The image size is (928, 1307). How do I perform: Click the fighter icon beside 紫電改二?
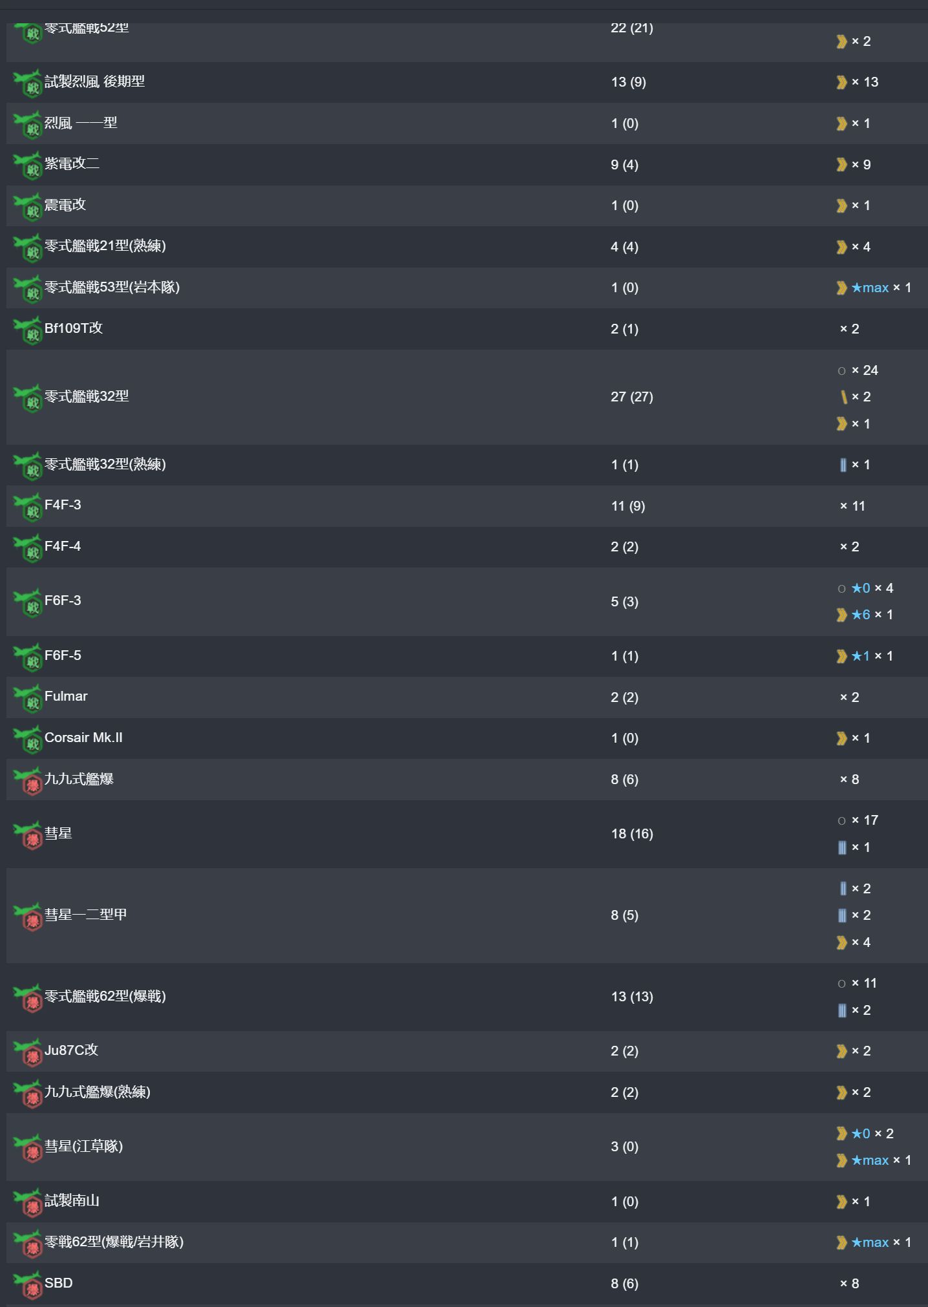pos(28,165)
